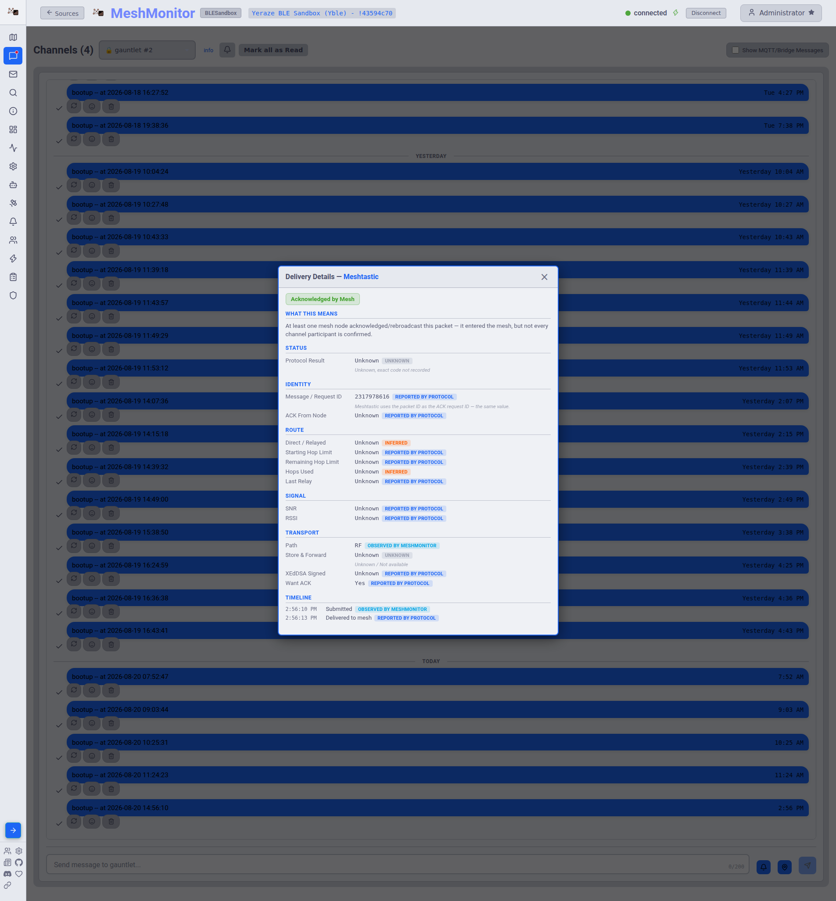Open the users sidebar icon
This screenshot has width=836, height=901.
coord(13,240)
